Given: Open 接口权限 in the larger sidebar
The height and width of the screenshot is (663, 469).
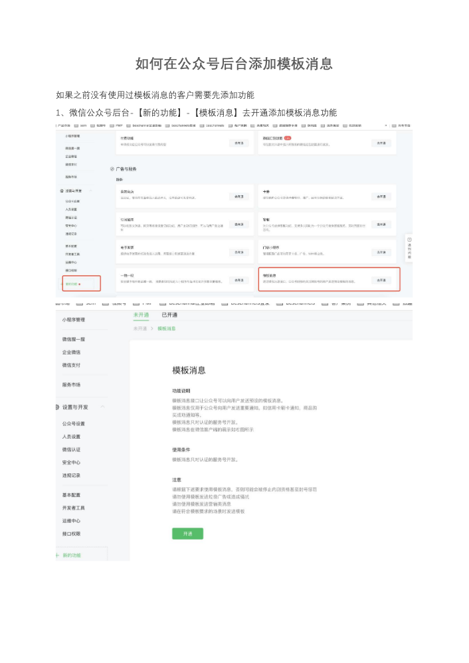Looking at the screenshot, I should coord(72,534).
